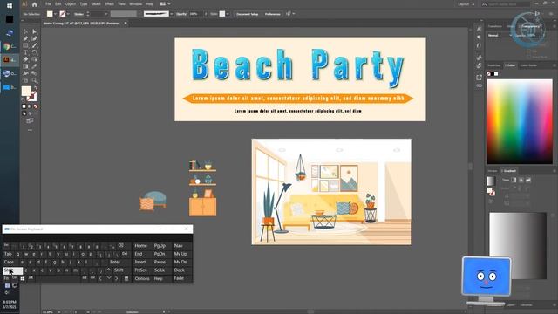Open the Window menu
The image size is (558, 314).
click(136, 3)
